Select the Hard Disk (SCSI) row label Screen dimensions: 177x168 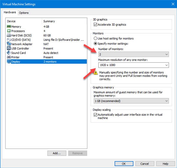[22, 35]
